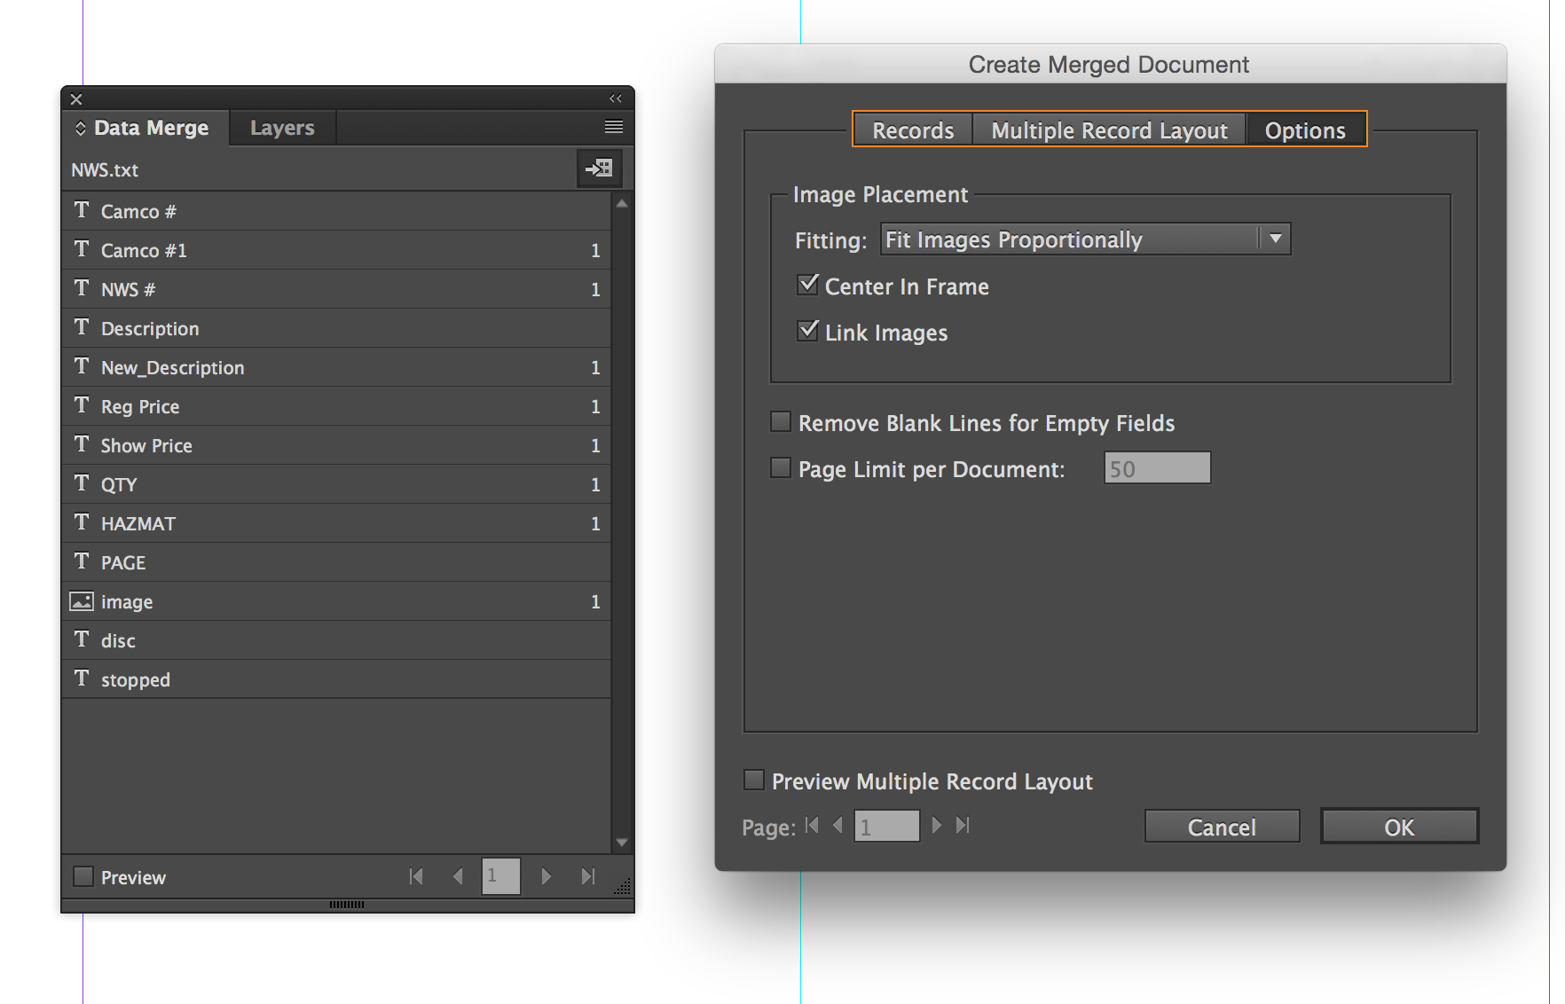Click the text icon next to stopped
The height and width of the screenshot is (1004, 1565).
[x=82, y=678]
